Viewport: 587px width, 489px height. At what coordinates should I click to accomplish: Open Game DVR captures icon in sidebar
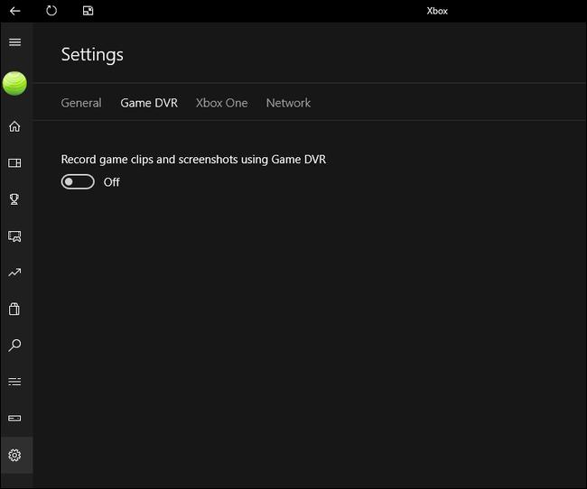click(14, 236)
